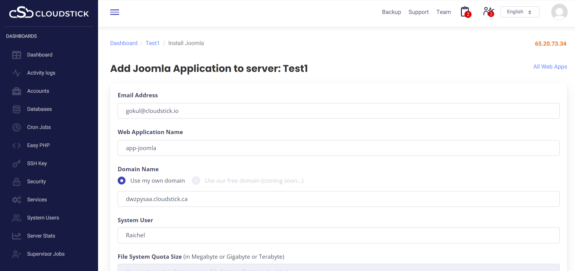Open the team notifications icon
This screenshot has height=271, width=575.
488,12
